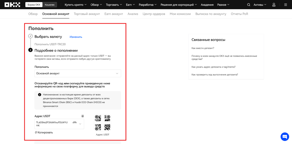Image resolution: width=292 pixels, height=144 pixels.
Task: Open the user profile icon
Action: (x=274, y=5)
